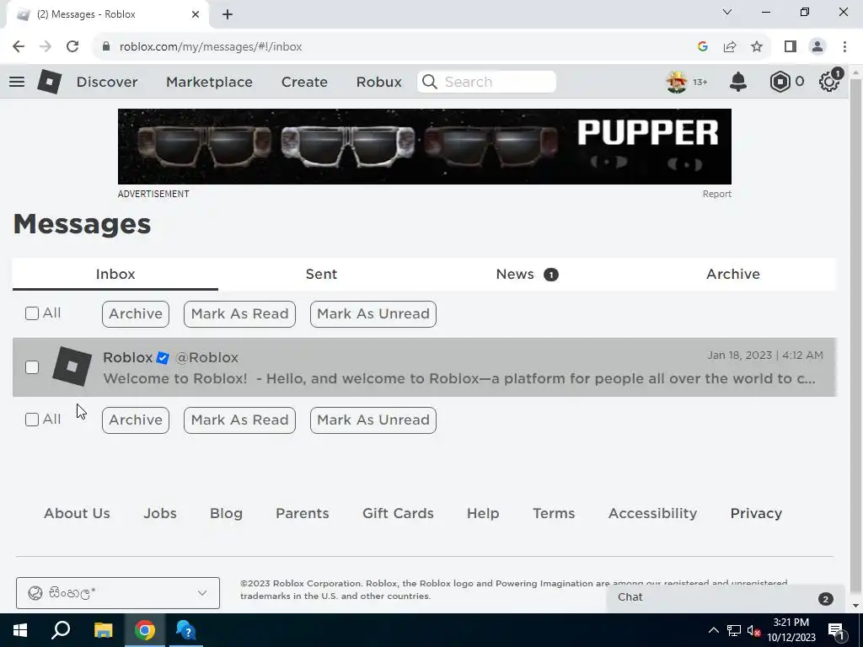Expand the Chrome tab search chevron
This screenshot has height=647, width=863.
(727, 12)
